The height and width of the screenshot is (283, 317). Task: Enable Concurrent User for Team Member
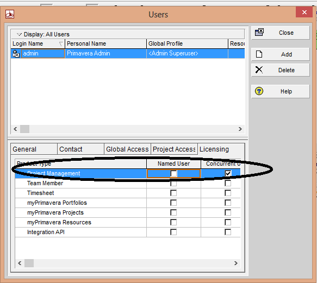coord(228,183)
